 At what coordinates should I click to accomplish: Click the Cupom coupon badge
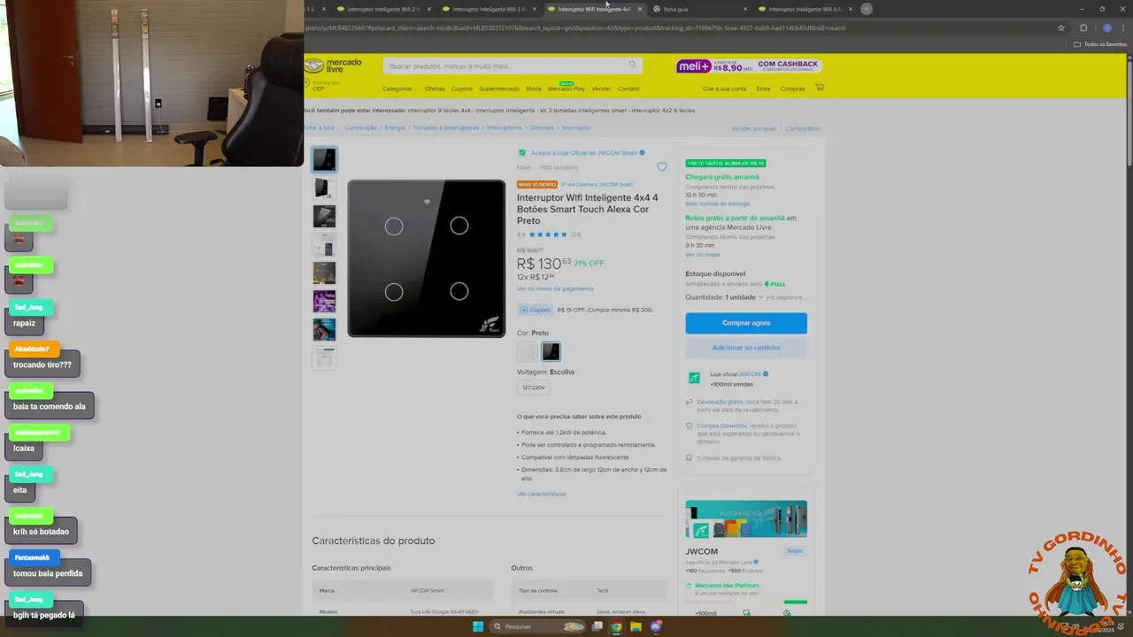coord(536,310)
